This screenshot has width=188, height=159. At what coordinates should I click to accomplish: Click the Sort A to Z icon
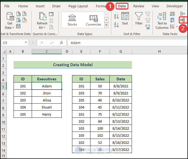coord(116,17)
